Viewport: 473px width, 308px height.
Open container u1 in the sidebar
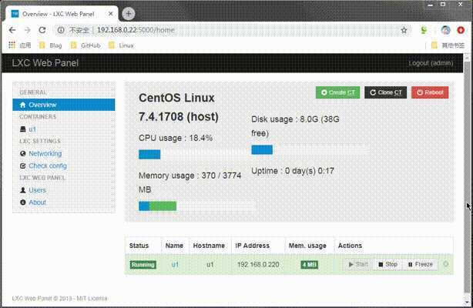point(32,129)
